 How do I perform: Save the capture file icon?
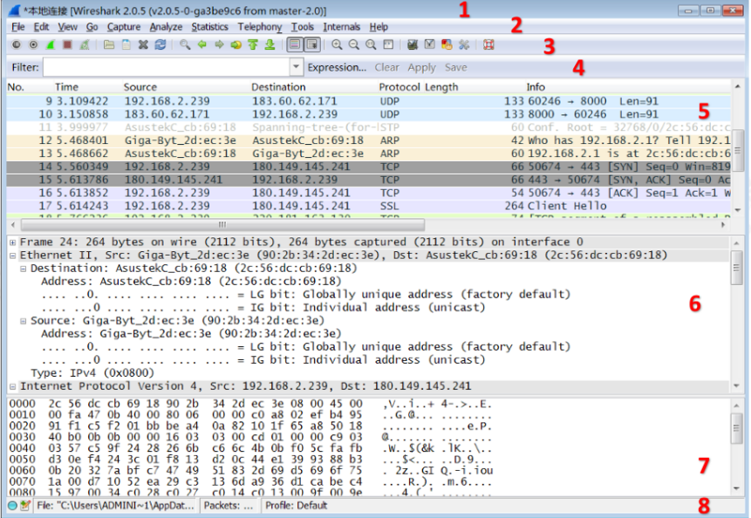pyautogui.click(x=126, y=44)
